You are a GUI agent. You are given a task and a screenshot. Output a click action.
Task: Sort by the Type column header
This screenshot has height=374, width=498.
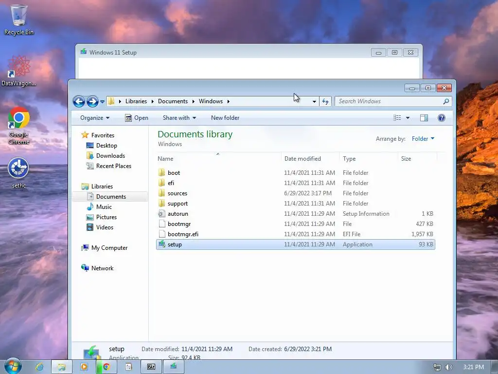369,159
